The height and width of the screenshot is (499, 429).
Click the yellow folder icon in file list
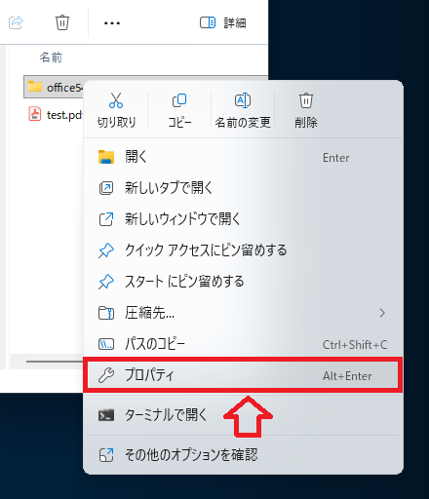(35, 87)
